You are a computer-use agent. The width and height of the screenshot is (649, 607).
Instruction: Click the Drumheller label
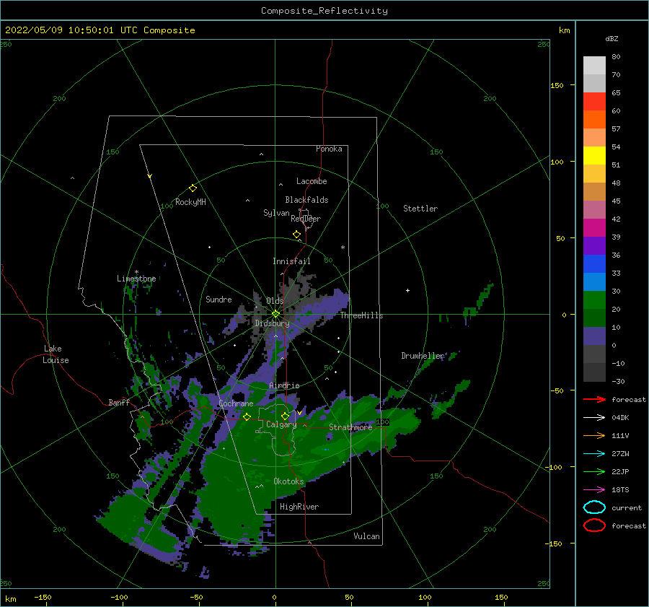[x=423, y=356]
